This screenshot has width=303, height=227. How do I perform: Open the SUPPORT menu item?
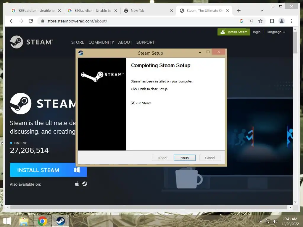pos(146,42)
